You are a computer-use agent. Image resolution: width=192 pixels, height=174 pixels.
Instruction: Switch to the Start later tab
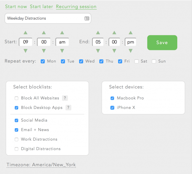click(41, 7)
